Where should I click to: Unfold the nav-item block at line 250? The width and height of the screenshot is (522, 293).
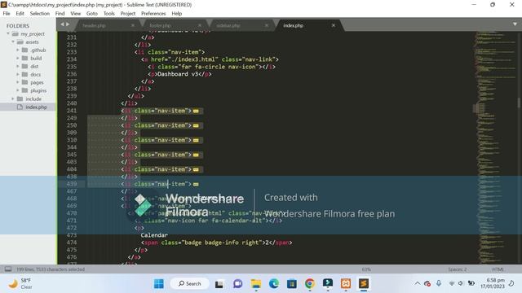point(196,125)
